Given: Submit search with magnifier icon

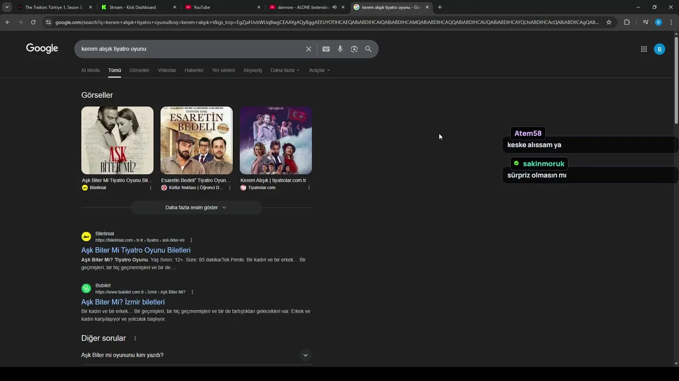Looking at the screenshot, I should 368,49.
